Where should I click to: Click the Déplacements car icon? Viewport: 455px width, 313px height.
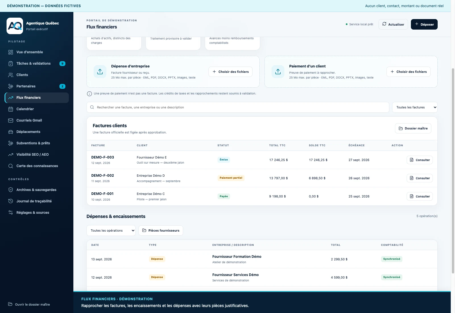(11, 132)
